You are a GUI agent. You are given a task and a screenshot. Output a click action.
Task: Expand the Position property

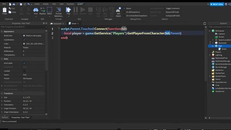(2, 101)
